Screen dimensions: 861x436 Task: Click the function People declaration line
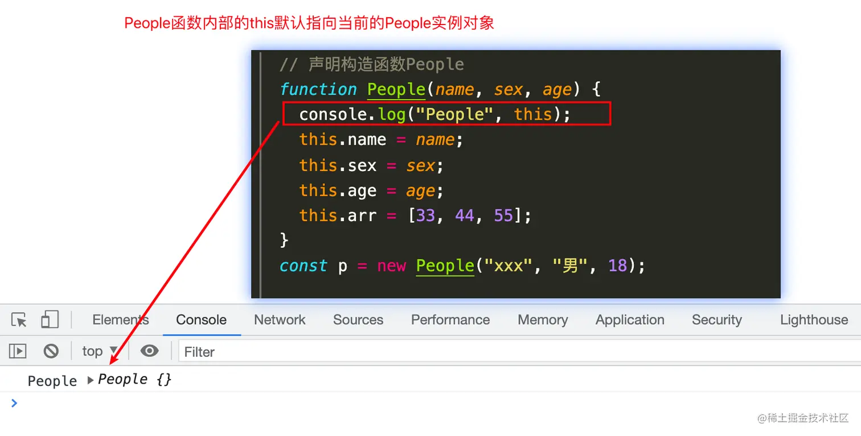click(440, 89)
